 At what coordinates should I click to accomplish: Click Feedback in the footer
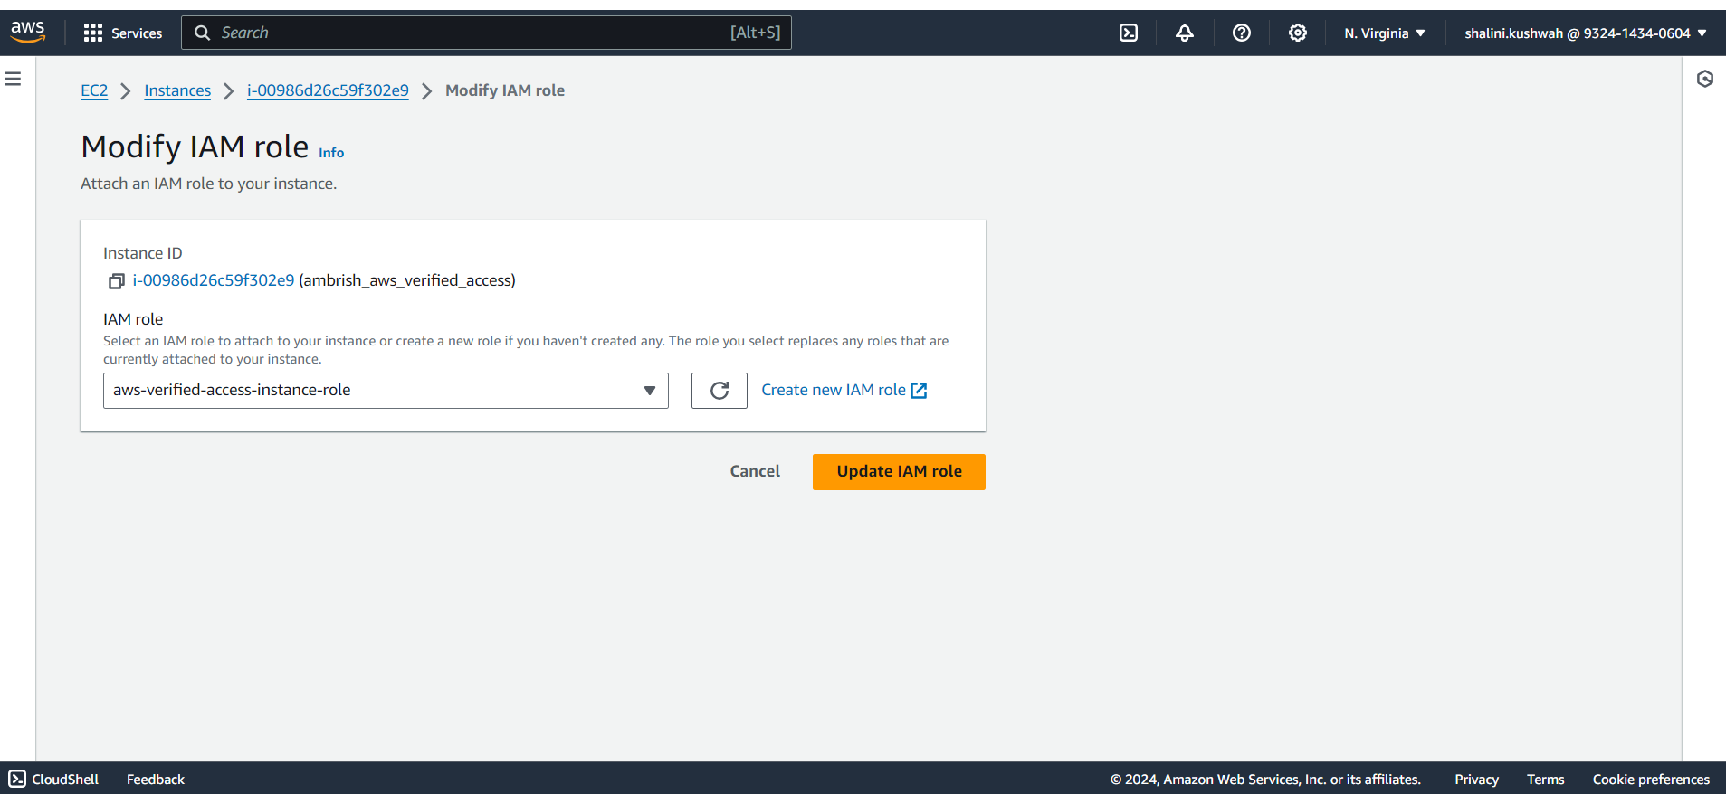click(x=156, y=780)
